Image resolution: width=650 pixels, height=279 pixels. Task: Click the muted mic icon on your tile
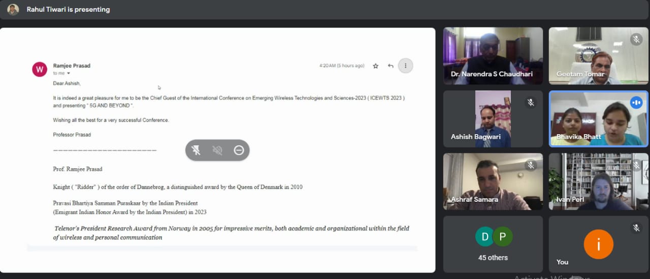tap(636, 228)
